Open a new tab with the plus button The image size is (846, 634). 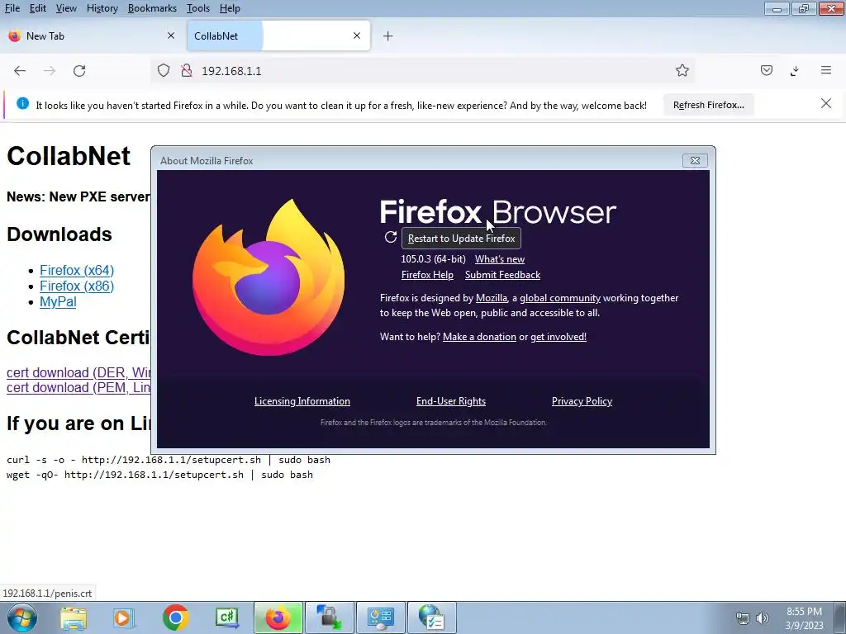(x=387, y=36)
